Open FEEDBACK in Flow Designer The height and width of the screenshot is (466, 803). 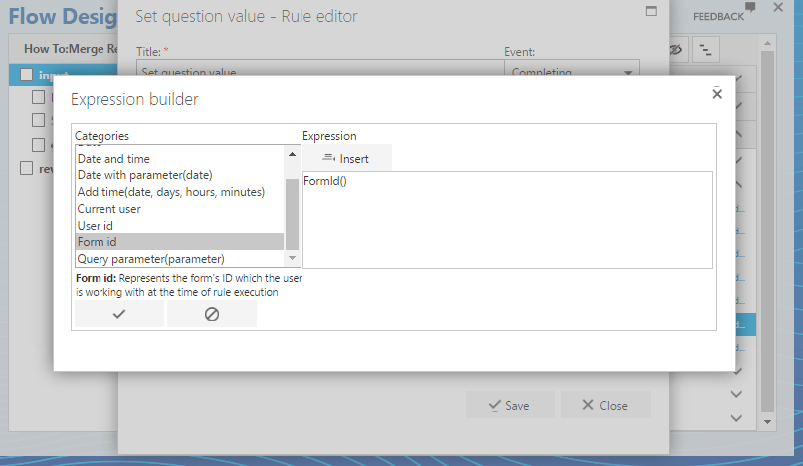tap(723, 14)
